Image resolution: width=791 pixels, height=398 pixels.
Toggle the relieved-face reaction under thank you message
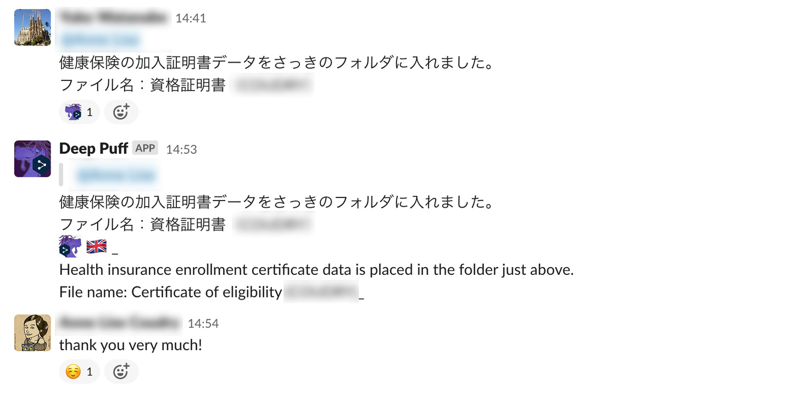coord(79,372)
